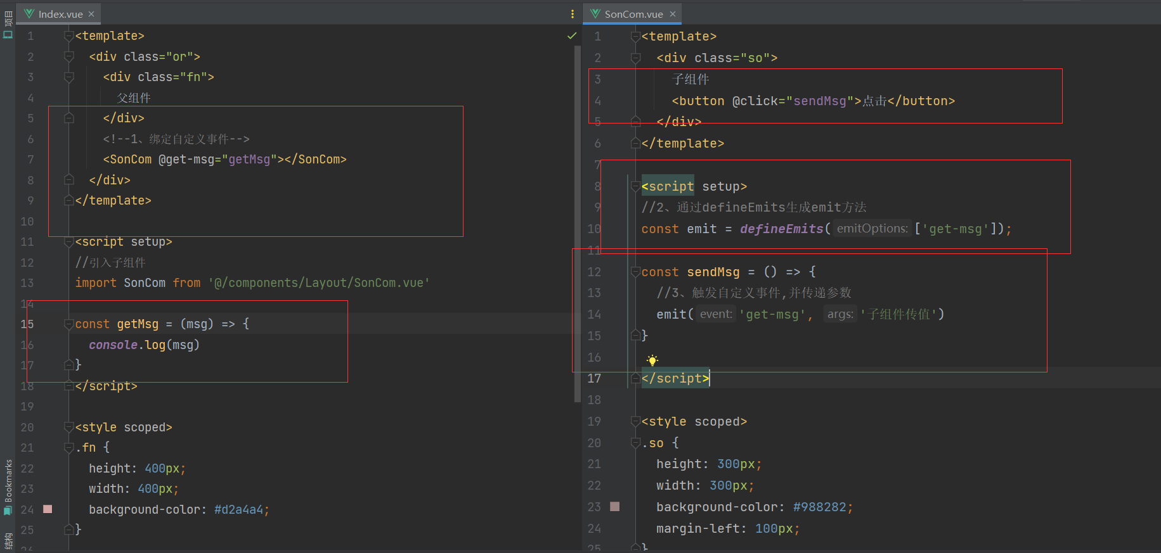Collapse the template block in SonCom.vue
Screen dimensions: 1161x553
coord(635,37)
